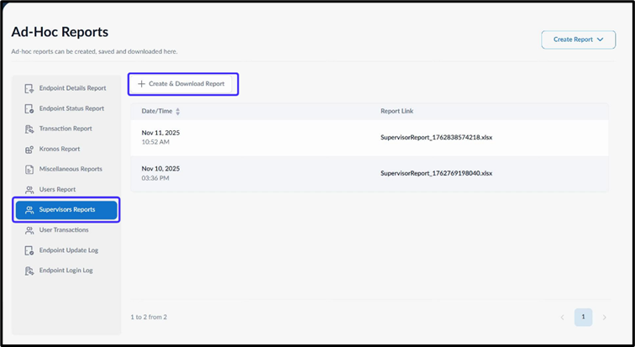Switch to Transaction Report
Screen dimensions: 635x347
pos(66,129)
